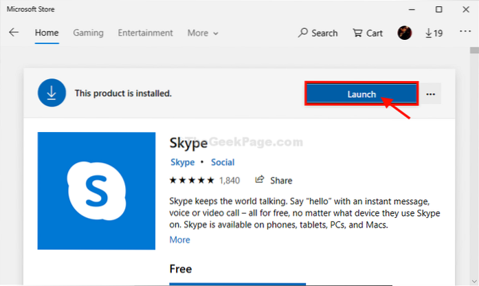This screenshot has height=286, width=479.
Task: Go to the Entertainment tab
Action: [145, 33]
